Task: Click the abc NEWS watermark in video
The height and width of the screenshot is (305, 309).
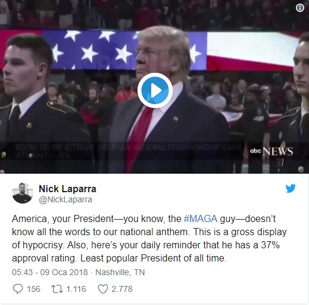Action: coord(271,151)
